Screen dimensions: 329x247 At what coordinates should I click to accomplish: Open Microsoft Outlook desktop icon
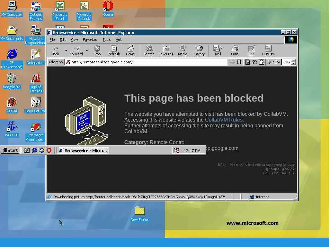[x=84, y=11]
